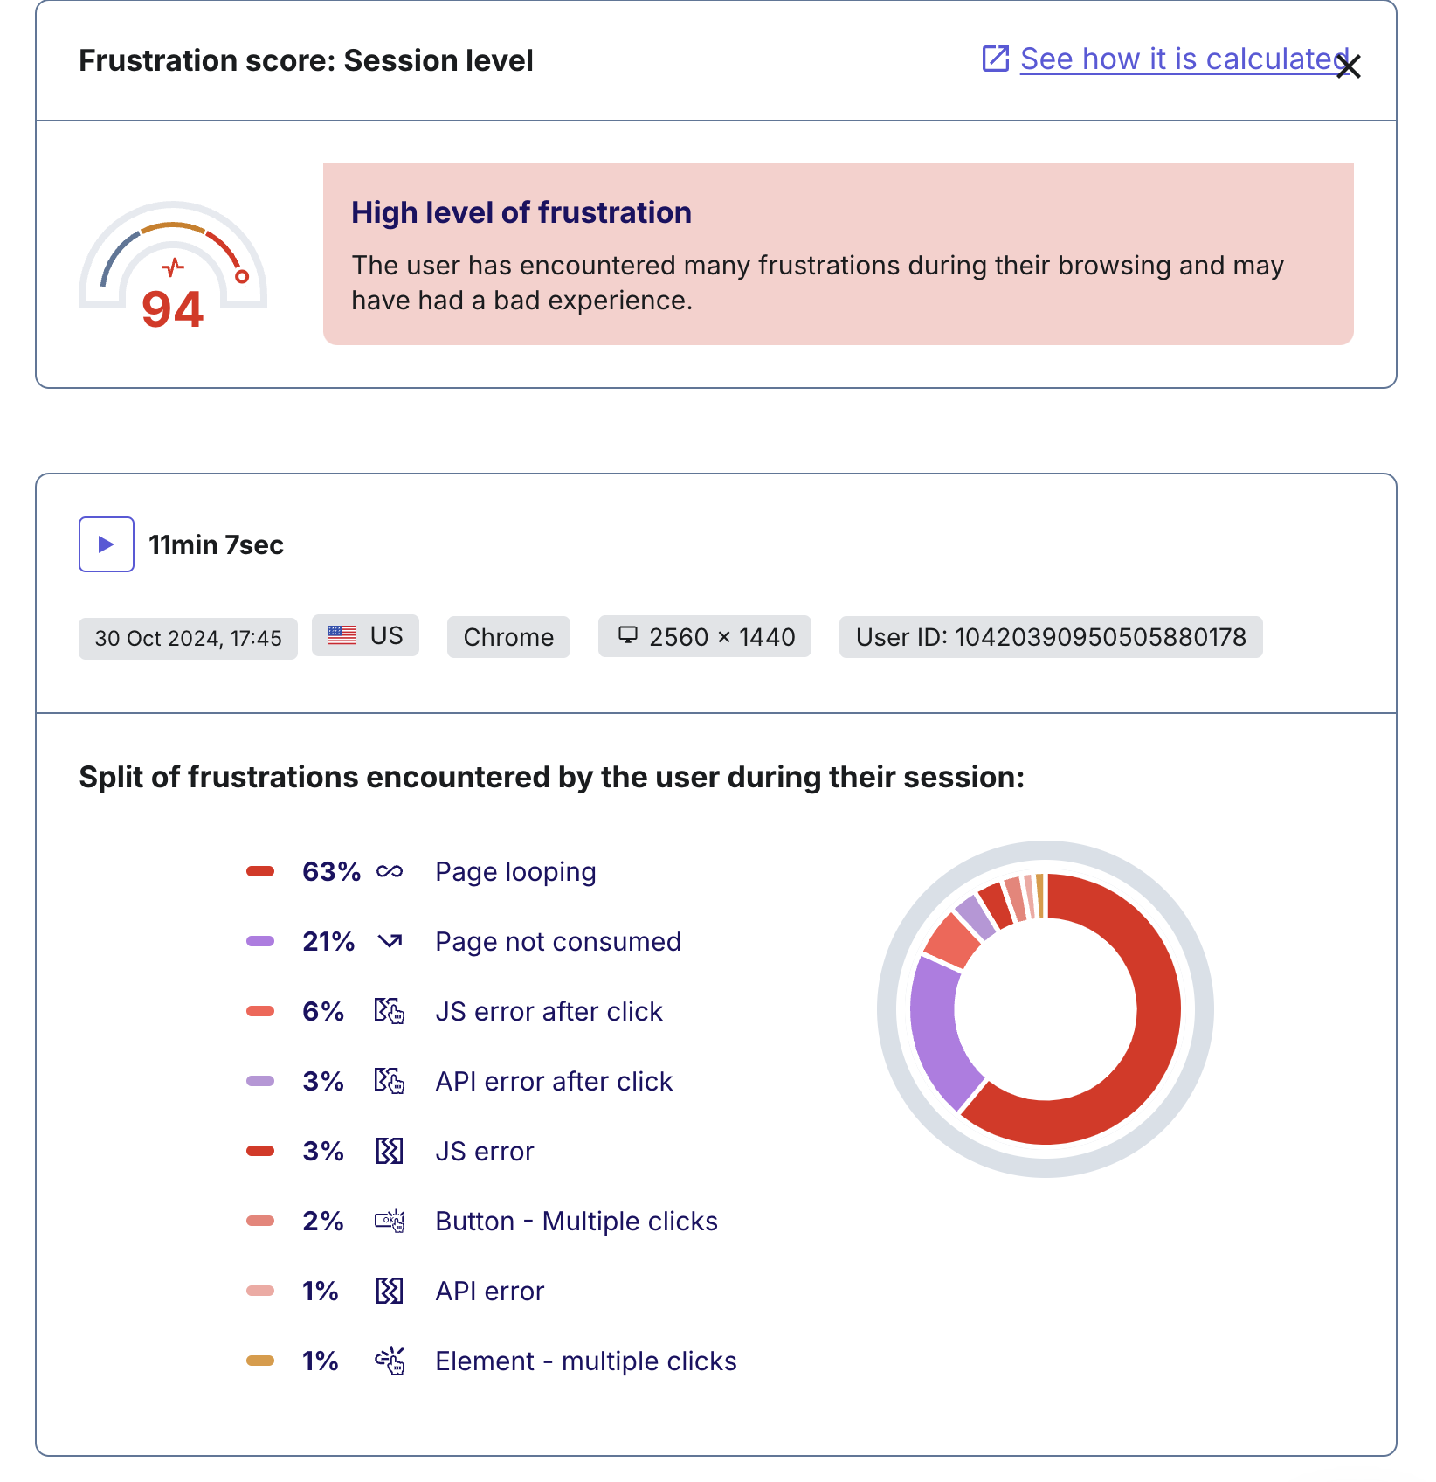Click the Chrome browser tag
The height and width of the screenshot is (1482, 1436).
click(508, 637)
